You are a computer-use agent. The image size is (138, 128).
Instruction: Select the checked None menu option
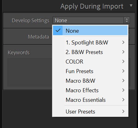tap(90, 31)
